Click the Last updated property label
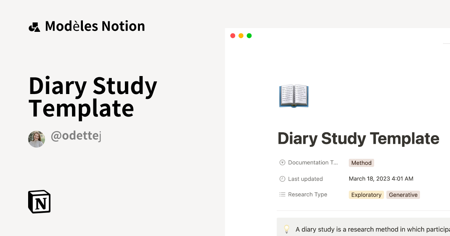 (305, 179)
